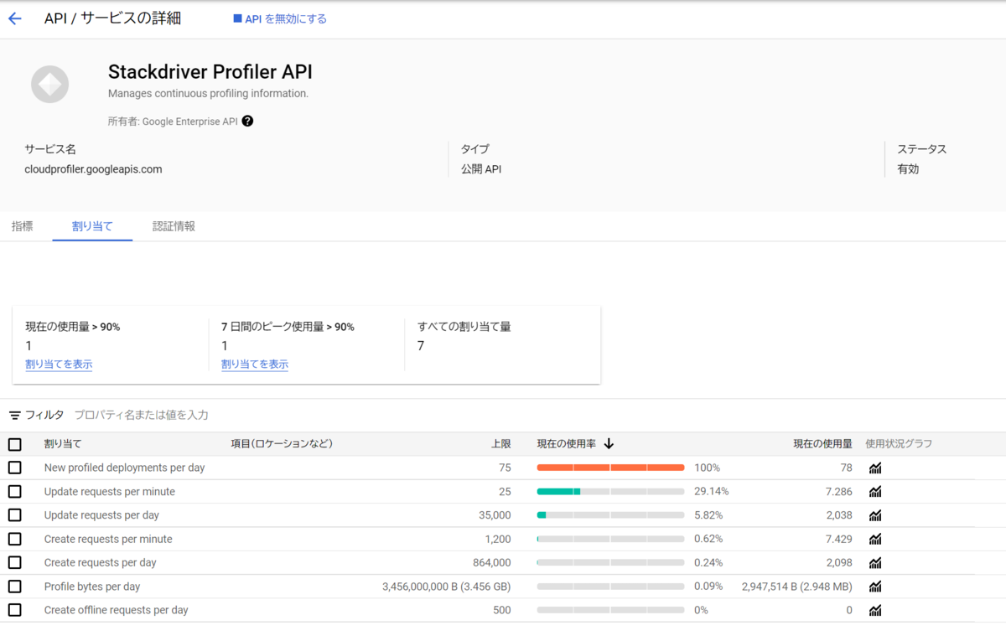Click the すべての割り当て量 summary label
The width and height of the screenshot is (1006, 641).
[x=464, y=327]
